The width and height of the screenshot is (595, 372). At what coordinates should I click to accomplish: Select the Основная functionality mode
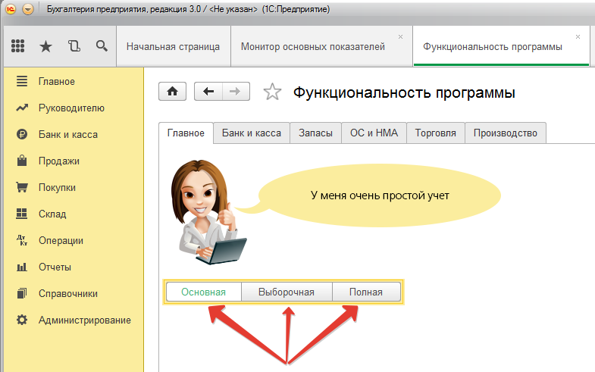click(203, 292)
